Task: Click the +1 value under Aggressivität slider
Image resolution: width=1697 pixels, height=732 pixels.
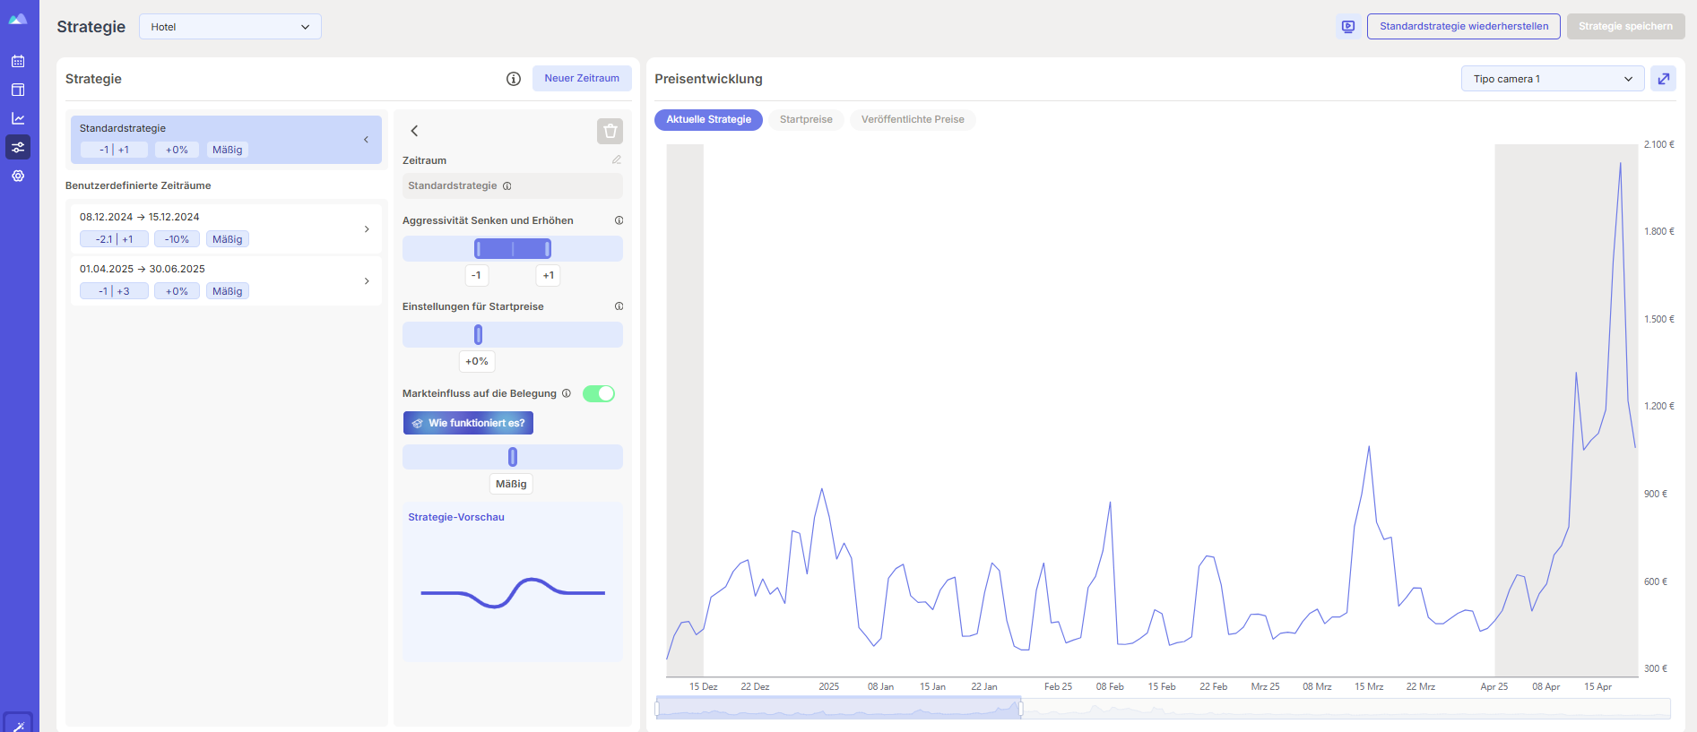Action: click(549, 275)
